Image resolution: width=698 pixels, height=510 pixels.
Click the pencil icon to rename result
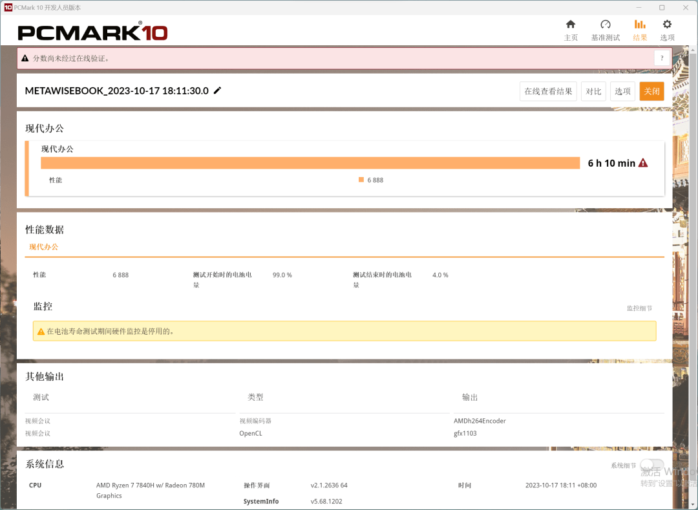tap(218, 90)
